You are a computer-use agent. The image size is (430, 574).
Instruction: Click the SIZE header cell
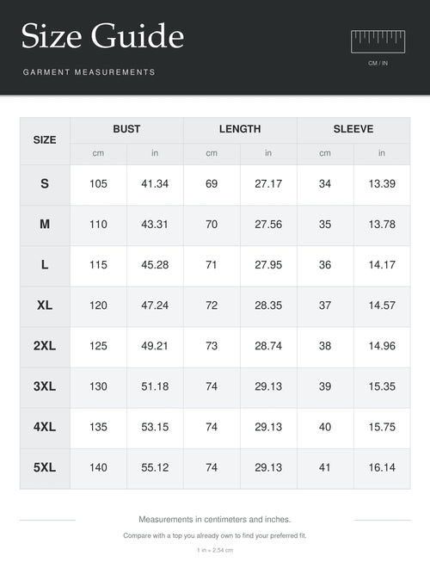click(x=45, y=140)
